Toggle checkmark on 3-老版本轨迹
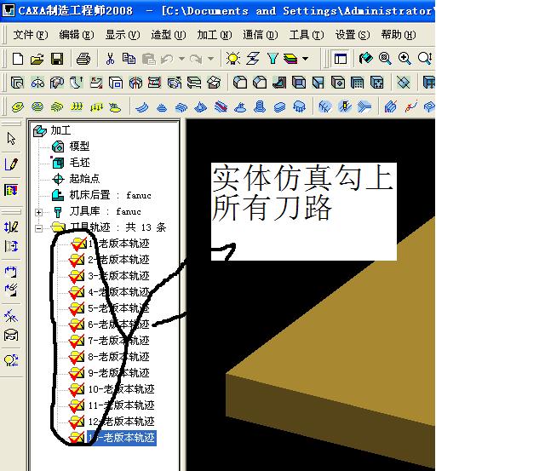 77,276
